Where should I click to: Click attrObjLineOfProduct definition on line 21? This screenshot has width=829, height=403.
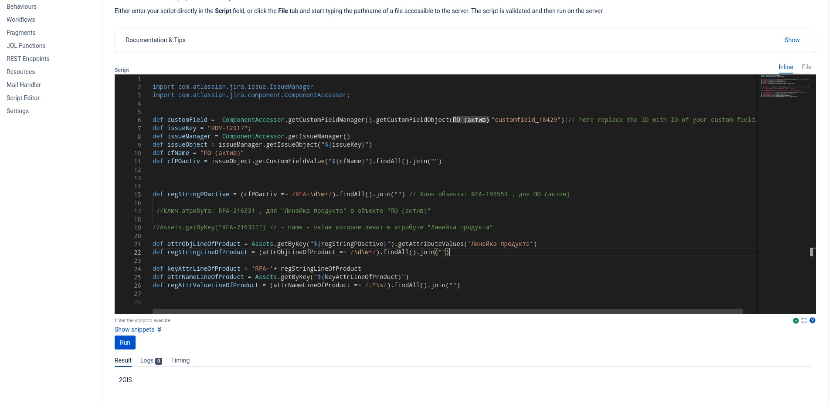[204, 244]
